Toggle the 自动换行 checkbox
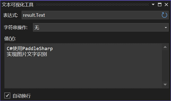 pyautogui.click(x=7, y=95)
